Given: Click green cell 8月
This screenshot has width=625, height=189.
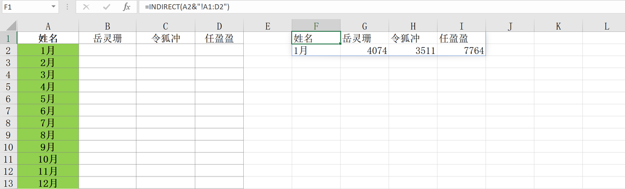Looking at the screenshot, I should coord(48,134).
